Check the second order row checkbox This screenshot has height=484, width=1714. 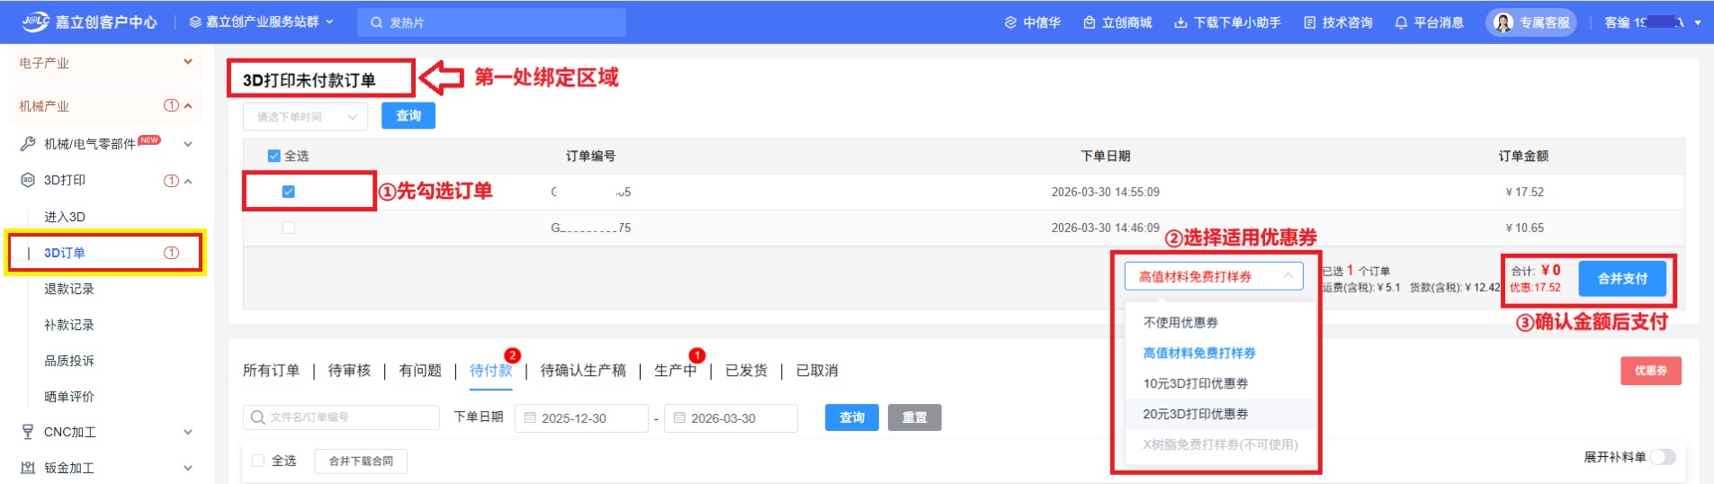tap(288, 228)
